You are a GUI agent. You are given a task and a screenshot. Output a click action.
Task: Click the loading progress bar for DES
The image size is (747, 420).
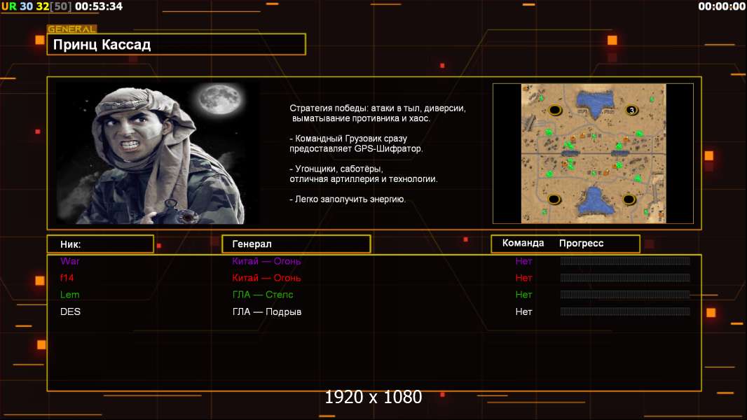pyautogui.click(x=624, y=311)
